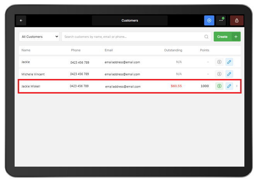
Task: Click the green dollar icon for Jackie Miskell
Action: coord(219,86)
